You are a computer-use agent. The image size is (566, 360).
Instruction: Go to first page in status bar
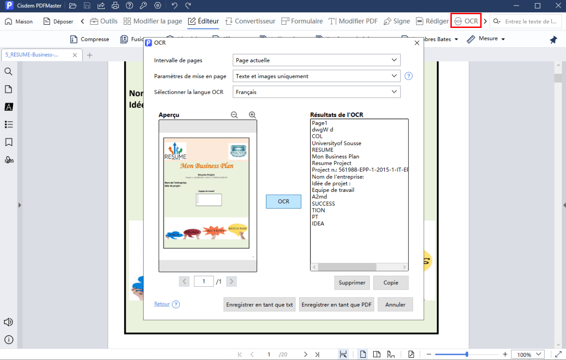click(x=239, y=355)
